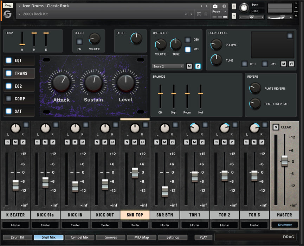Open the Grooves tab
The width and height of the screenshot is (304, 246).
(x=110, y=237)
